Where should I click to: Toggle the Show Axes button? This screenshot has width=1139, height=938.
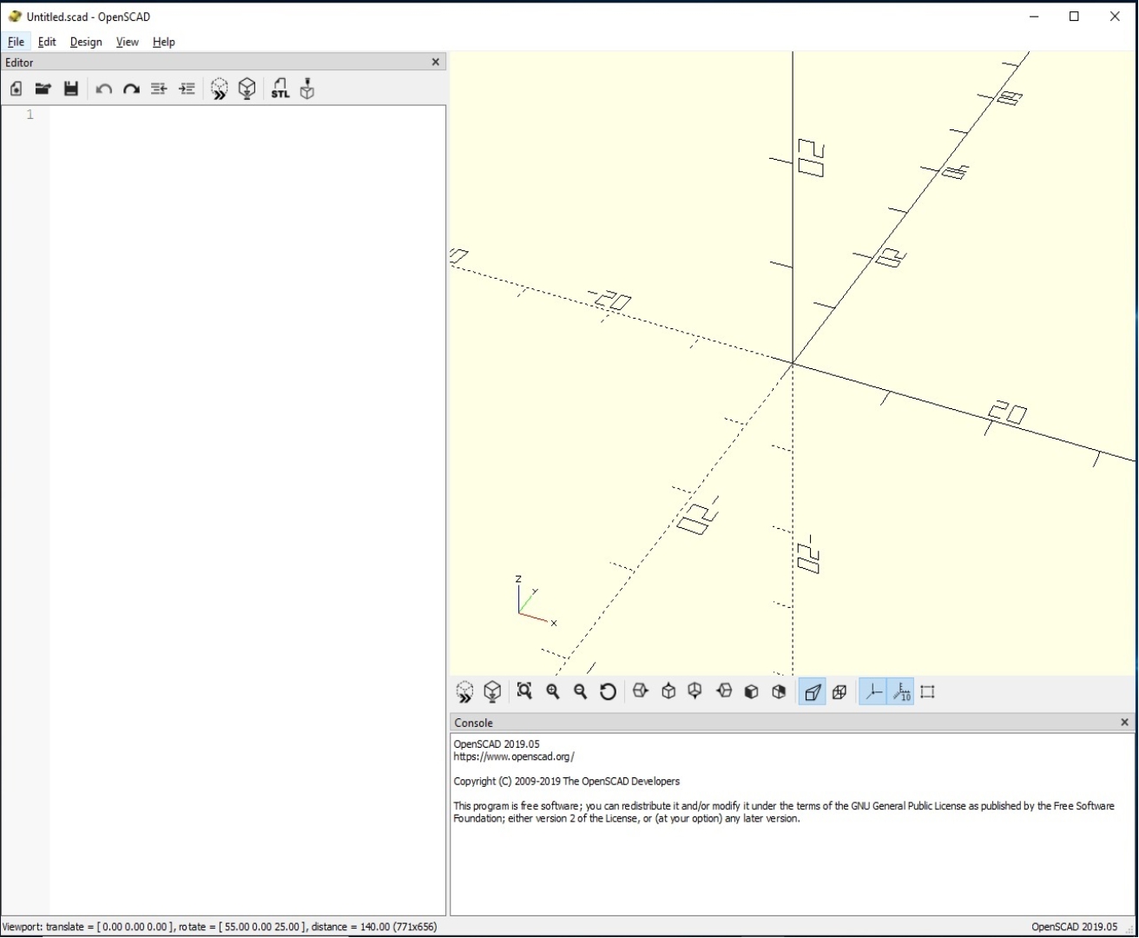point(872,692)
